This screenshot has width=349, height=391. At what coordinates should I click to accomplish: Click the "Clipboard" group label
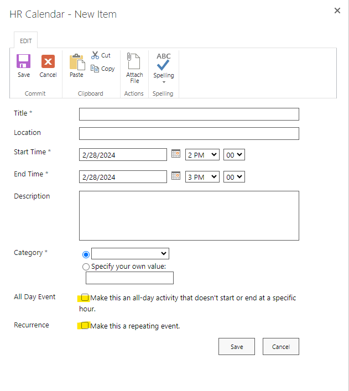[x=91, y=93]
